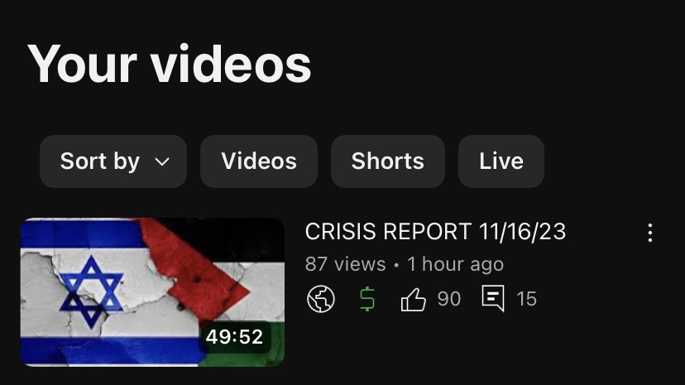Click the Your videos heading
This screenshot has height=385, width=685.
(170, 65)
